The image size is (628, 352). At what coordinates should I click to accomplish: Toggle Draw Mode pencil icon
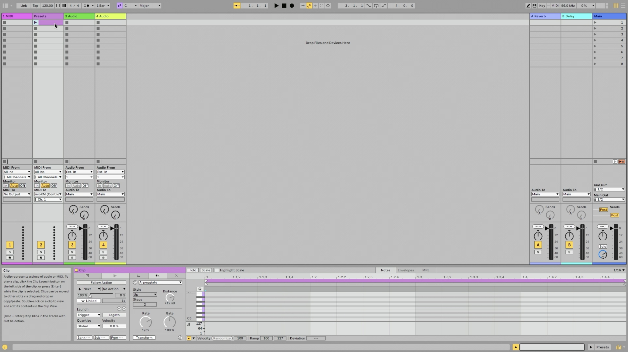[x=528, y=6]
